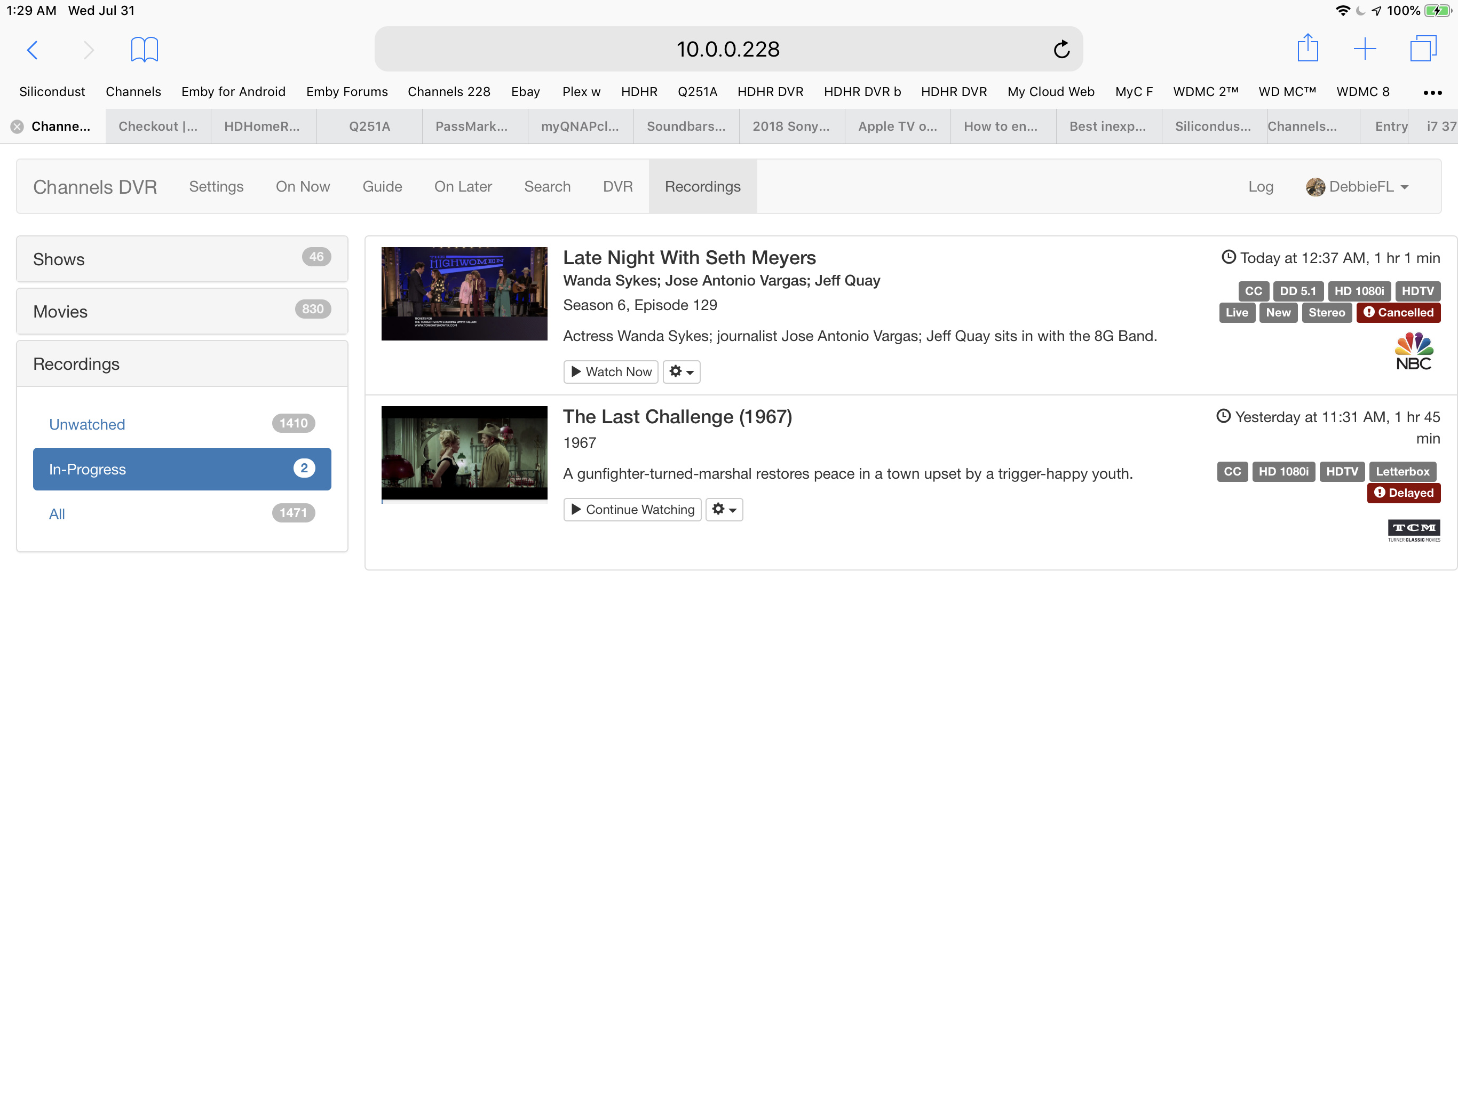Click the Last Challenge movie thumbnail
This screenshot has height=1093, width=1458.
[464, 453]
